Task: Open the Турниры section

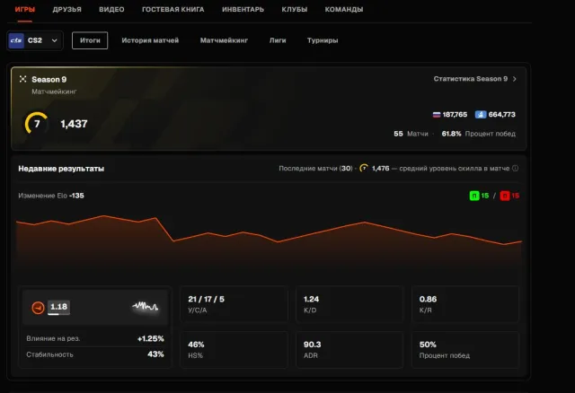Action: (x=323, y=40)
